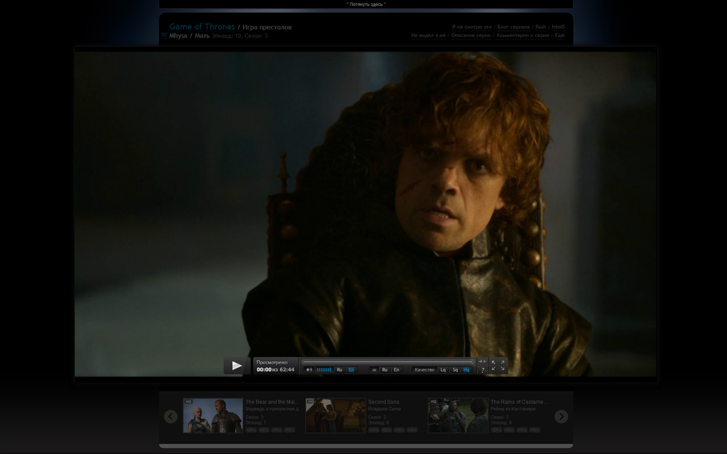The height and width of the screenshot is (454, 727).
Task: Enable En subtitles
Action: pos(396,370)
